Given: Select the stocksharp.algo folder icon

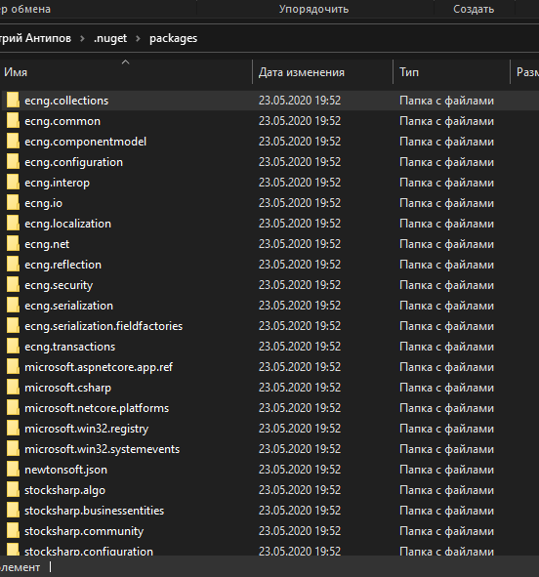Looking at the screenshot, I should [x=13, y=490].
